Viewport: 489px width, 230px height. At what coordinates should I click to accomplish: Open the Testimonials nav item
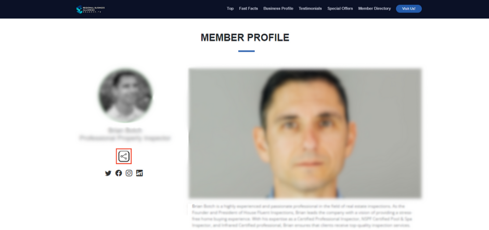pyautogui.click(x=310, y=8)
